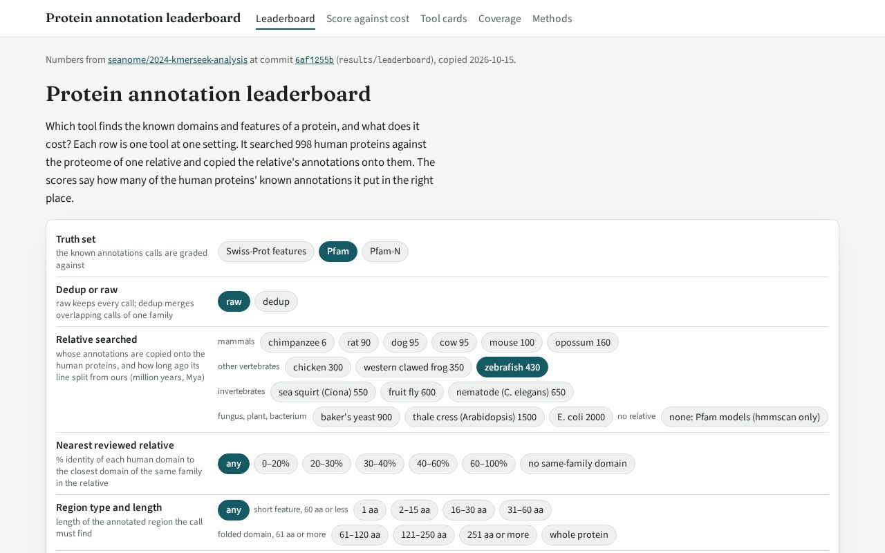Select the Pfam truth set
Image resolution: width=885 pixels, height=553 pixels.
point(338,252)
